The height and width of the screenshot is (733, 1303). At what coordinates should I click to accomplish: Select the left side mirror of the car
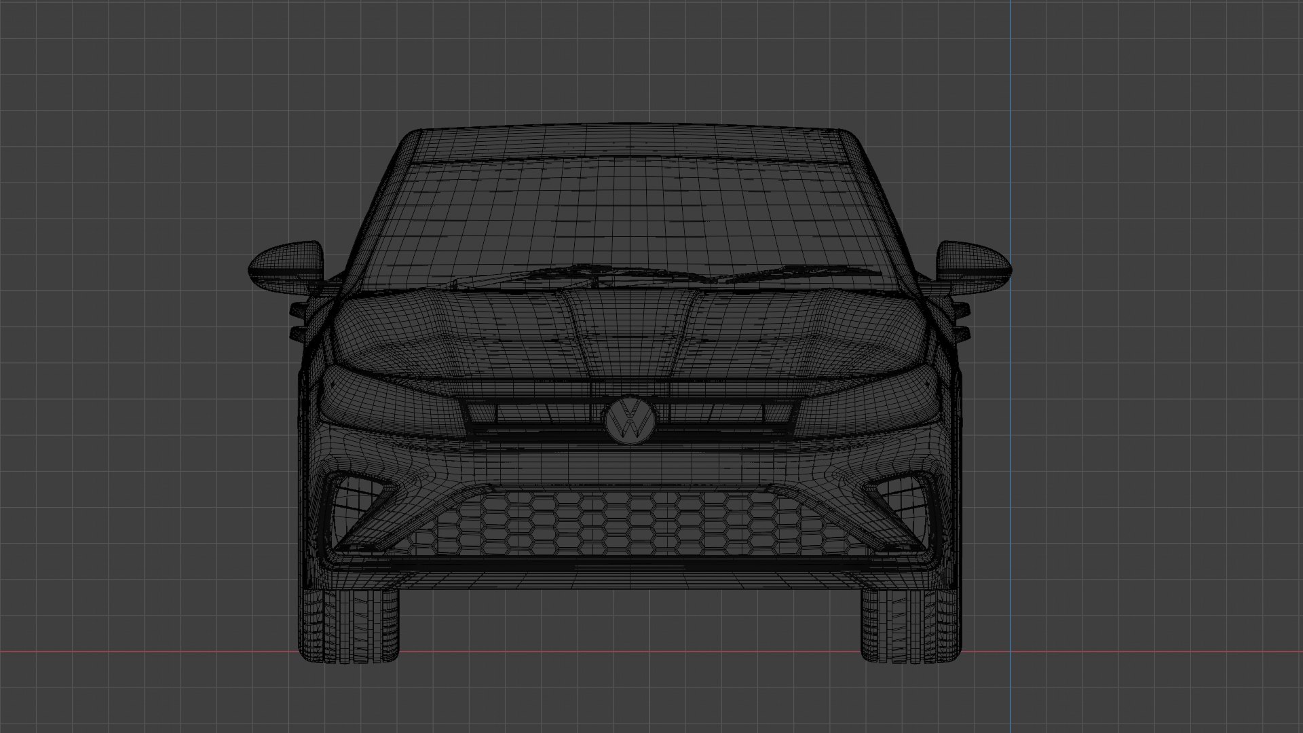pos(287,267)
